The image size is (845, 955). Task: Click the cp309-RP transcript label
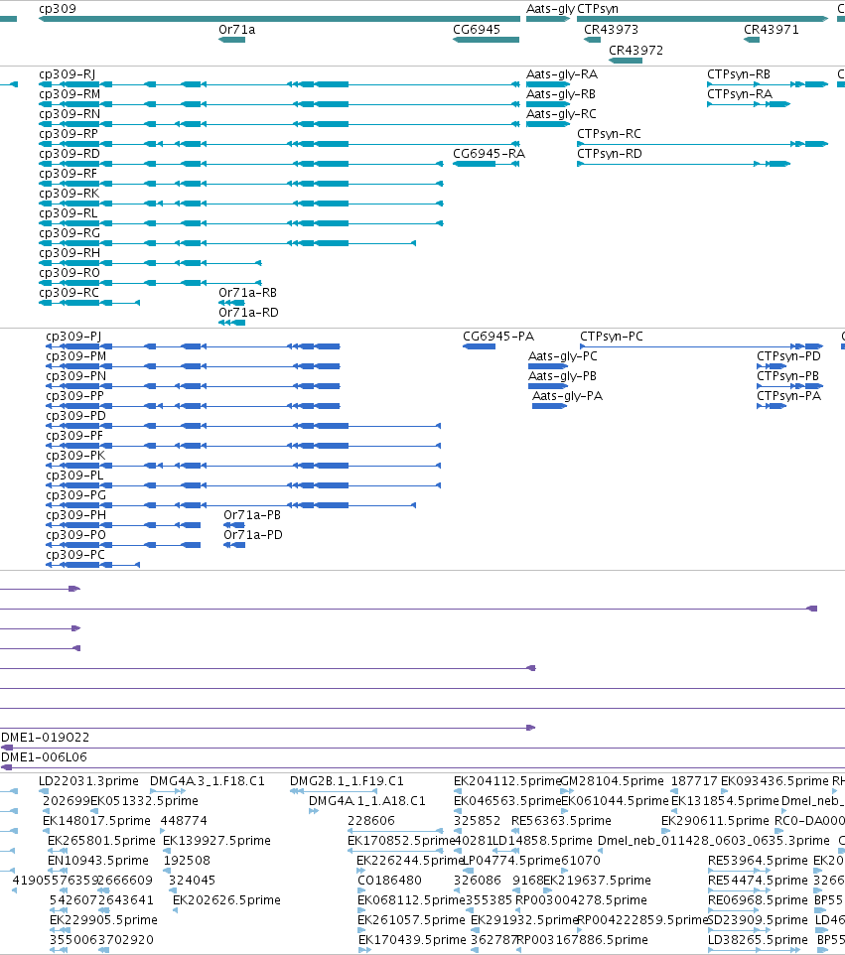pos(69,133)
